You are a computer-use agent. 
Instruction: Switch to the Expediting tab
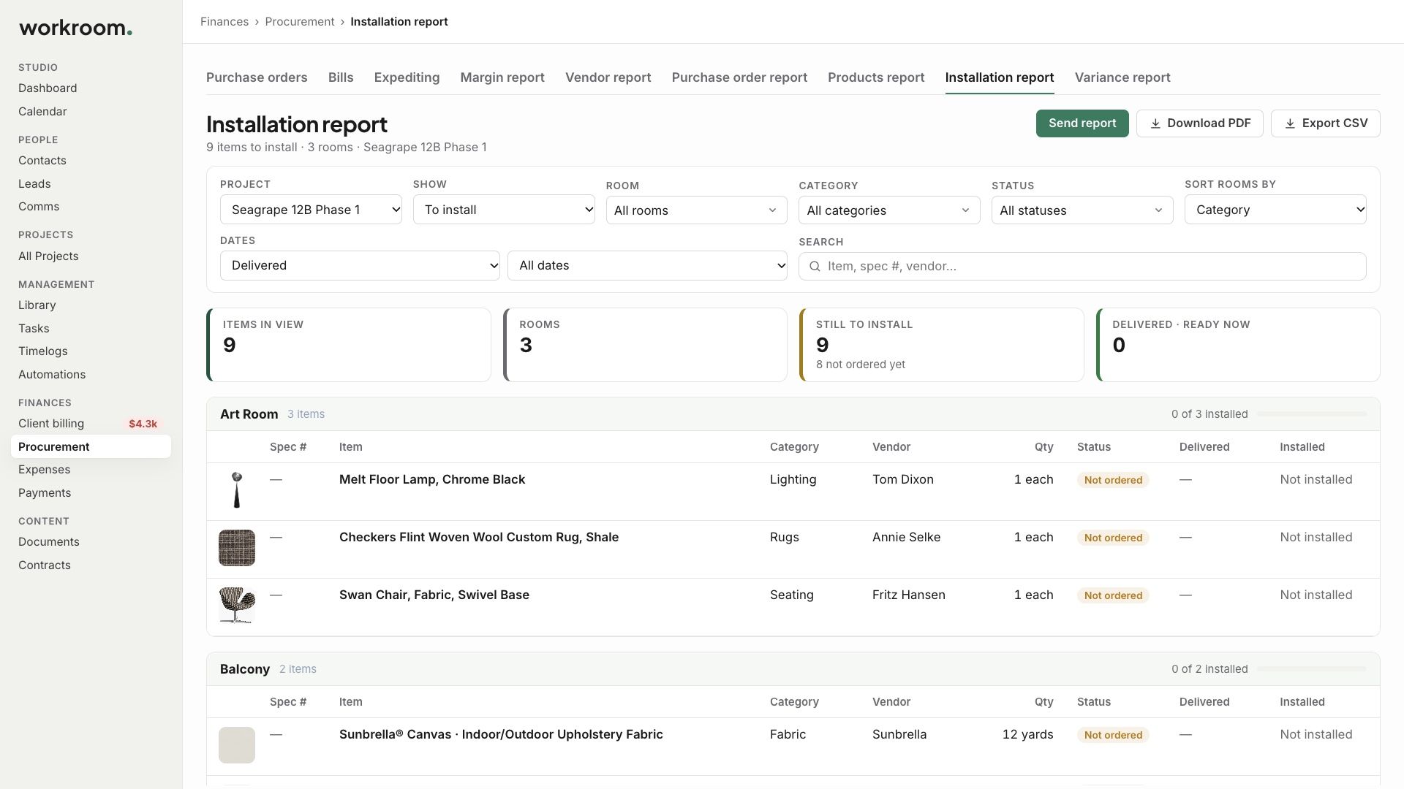tap(407, 77)
